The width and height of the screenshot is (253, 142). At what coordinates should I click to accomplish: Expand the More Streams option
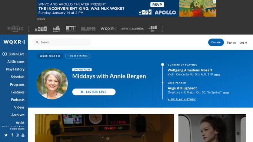coord(78,56)
